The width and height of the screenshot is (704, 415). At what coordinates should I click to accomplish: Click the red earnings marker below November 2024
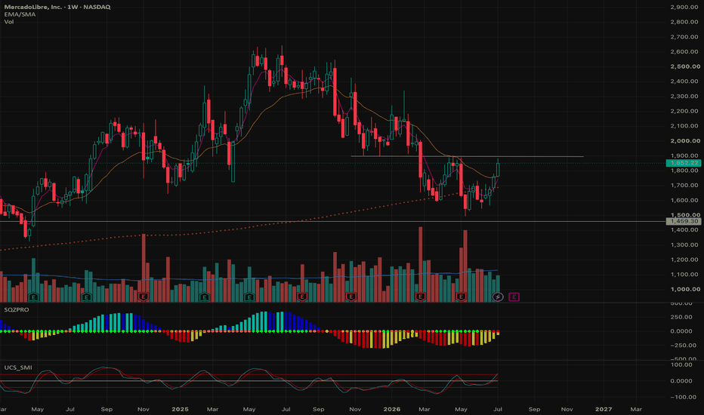(x=144, y=297)
